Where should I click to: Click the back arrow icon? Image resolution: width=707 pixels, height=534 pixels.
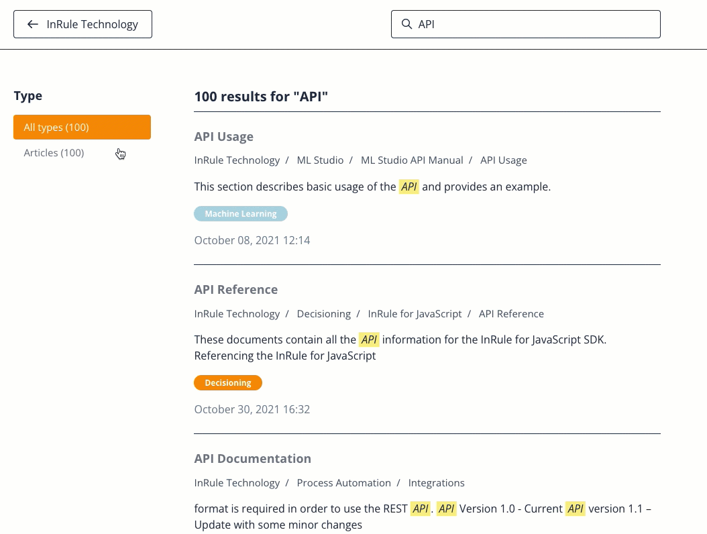[x=32, y=24]
